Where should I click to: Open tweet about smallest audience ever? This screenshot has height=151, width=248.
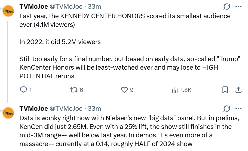(125, 42)
